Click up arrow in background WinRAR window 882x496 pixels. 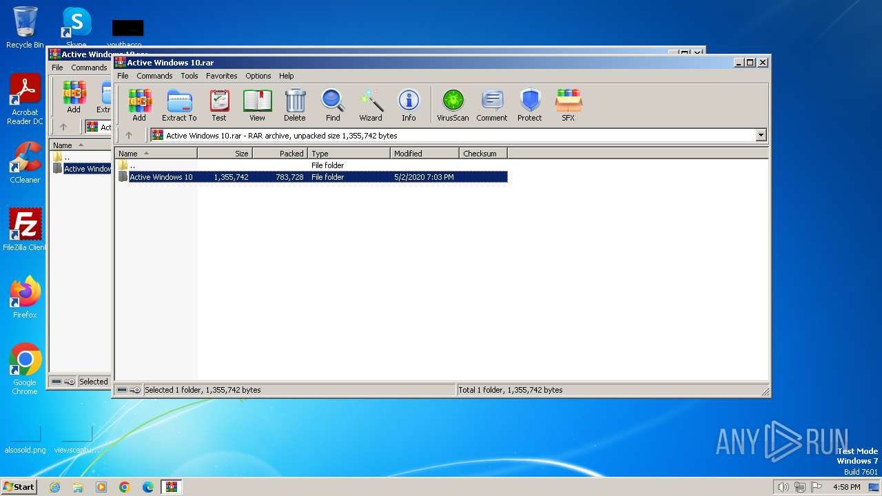63,127
